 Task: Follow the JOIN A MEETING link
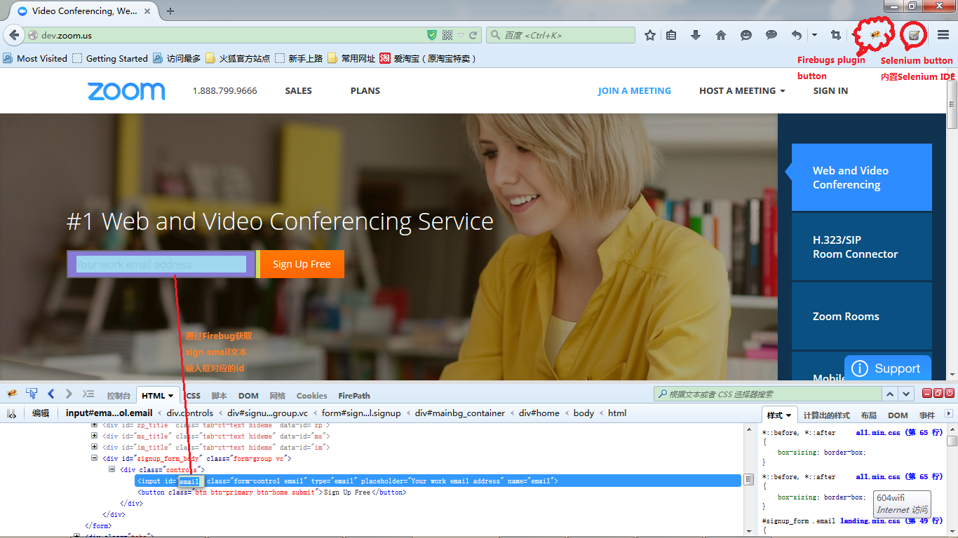click(635, 90)
